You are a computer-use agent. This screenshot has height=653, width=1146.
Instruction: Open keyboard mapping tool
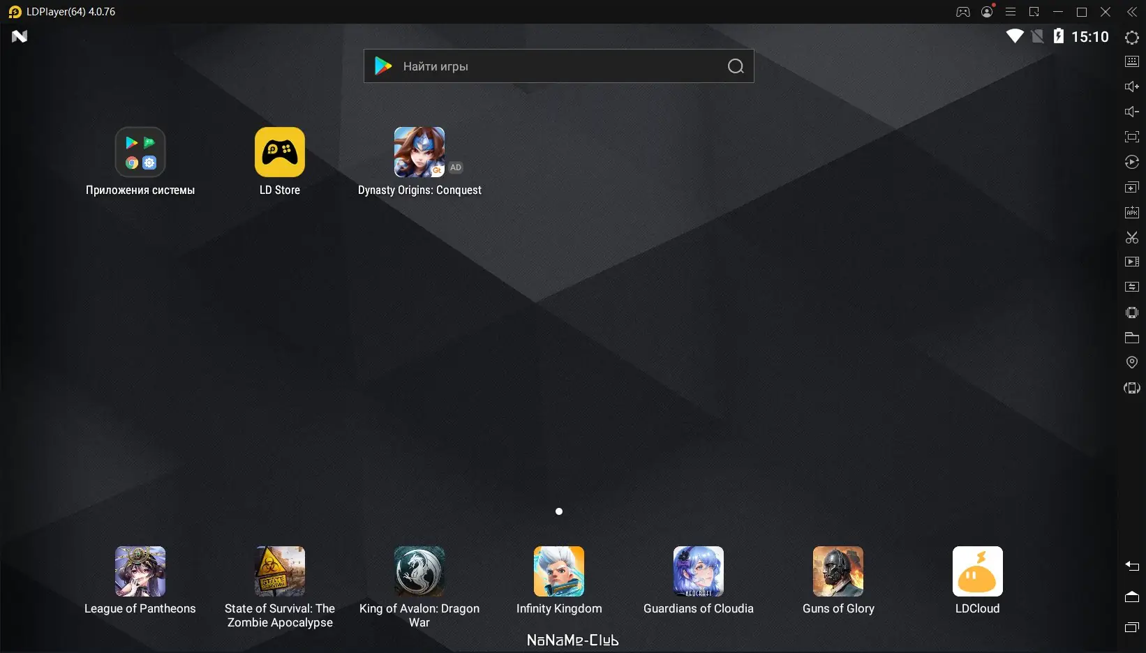click(x=1132, y=61)
